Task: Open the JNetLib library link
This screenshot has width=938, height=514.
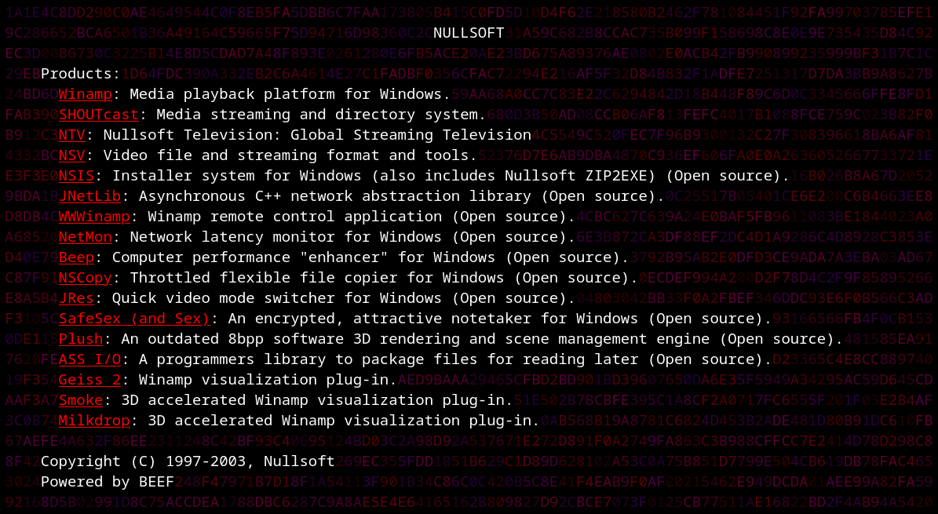Action: click(x=85, y=196)
